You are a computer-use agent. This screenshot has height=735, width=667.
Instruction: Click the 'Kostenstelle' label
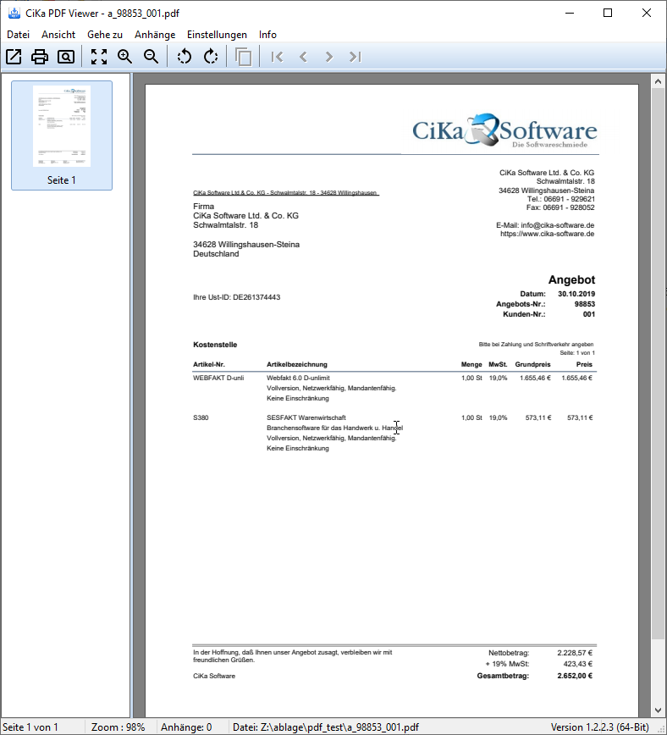[215, 345]
